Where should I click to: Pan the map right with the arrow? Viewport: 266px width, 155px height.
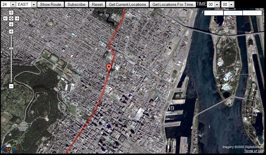click(x=17, y=19)
